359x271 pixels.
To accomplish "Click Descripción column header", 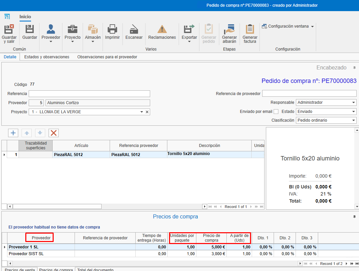I will [x=209, y=146].
